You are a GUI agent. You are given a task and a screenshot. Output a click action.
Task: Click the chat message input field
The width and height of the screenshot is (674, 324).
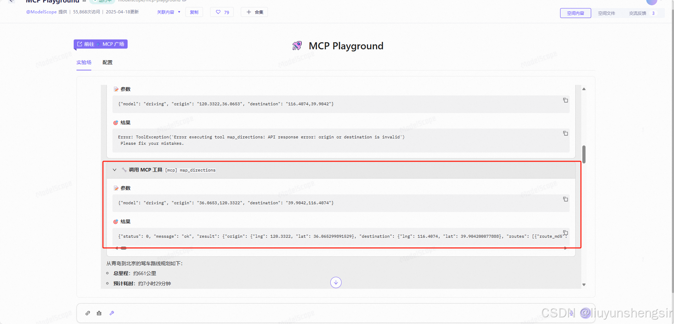pyautogui.click(x=336, y=313)
